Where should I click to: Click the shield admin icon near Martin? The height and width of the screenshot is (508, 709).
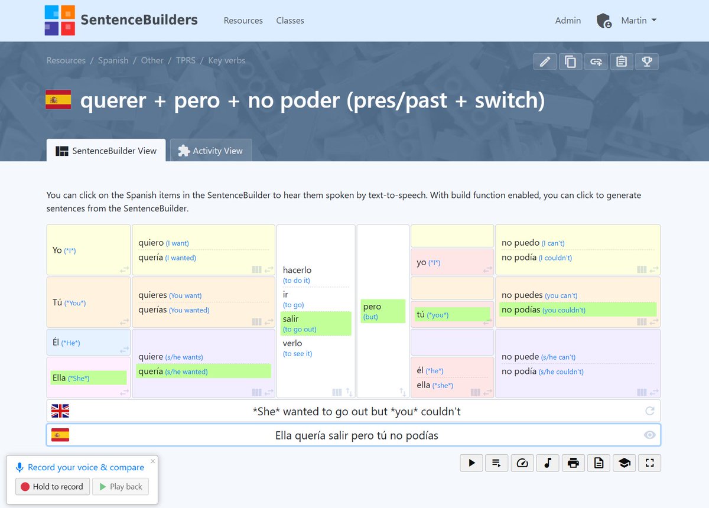pyautogui.click(x=604, y=21)
